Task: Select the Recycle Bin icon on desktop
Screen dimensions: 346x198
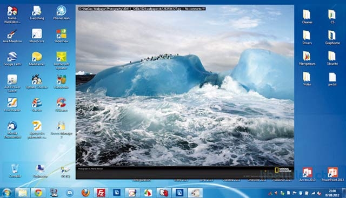Action: click(x=15, y=171)
